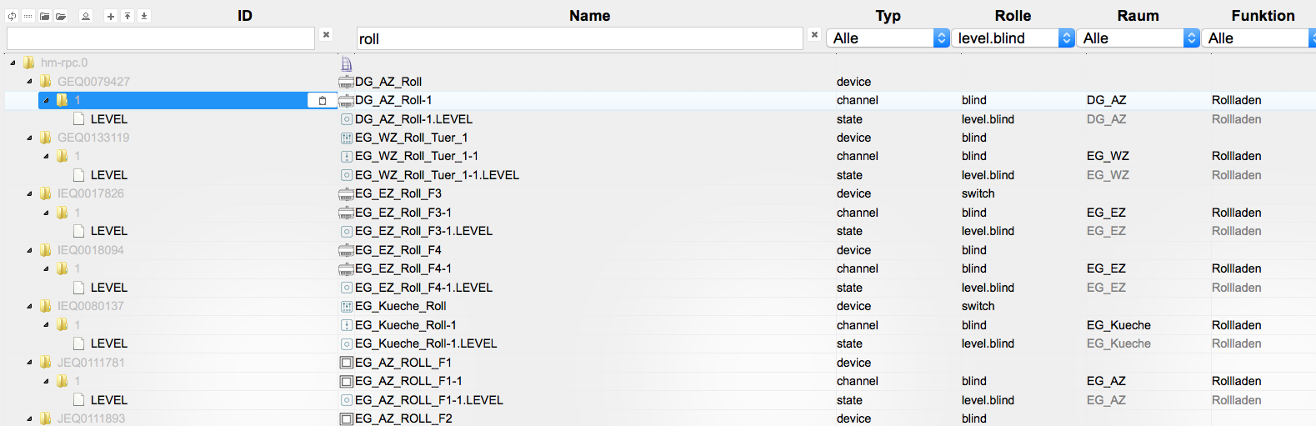Select LEVEL item under IEQ0017826
1316x426 pixels.
pyautogui.click(x=108, y=231)
